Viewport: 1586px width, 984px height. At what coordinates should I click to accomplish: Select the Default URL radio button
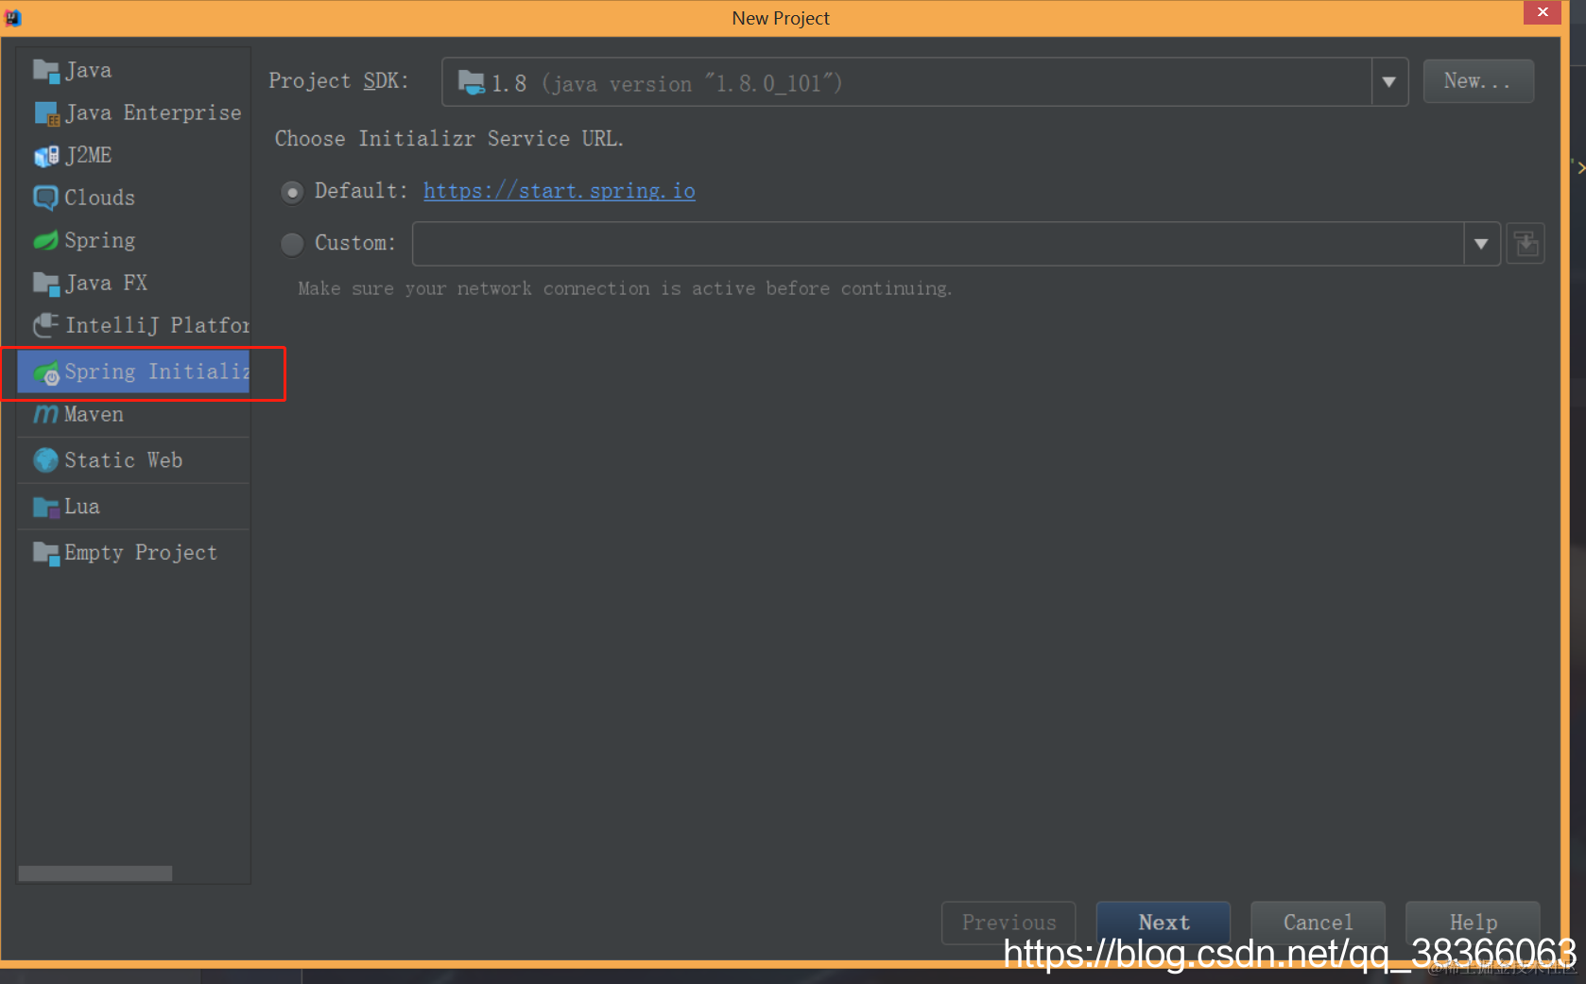click(292, 192)
